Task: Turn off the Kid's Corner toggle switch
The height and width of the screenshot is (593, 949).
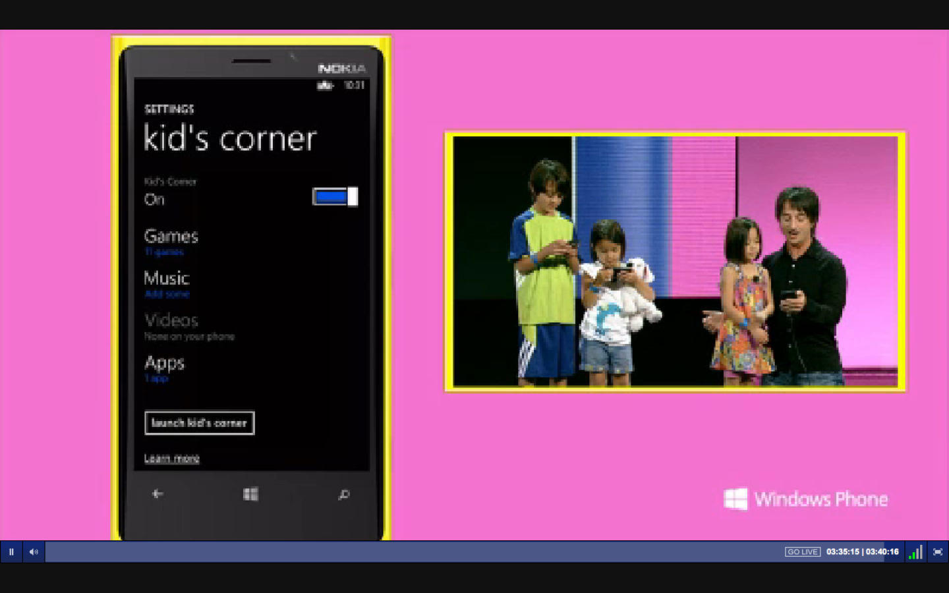Action: pos(335,196)
